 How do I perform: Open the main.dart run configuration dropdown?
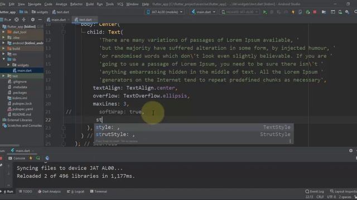[203, 12]
